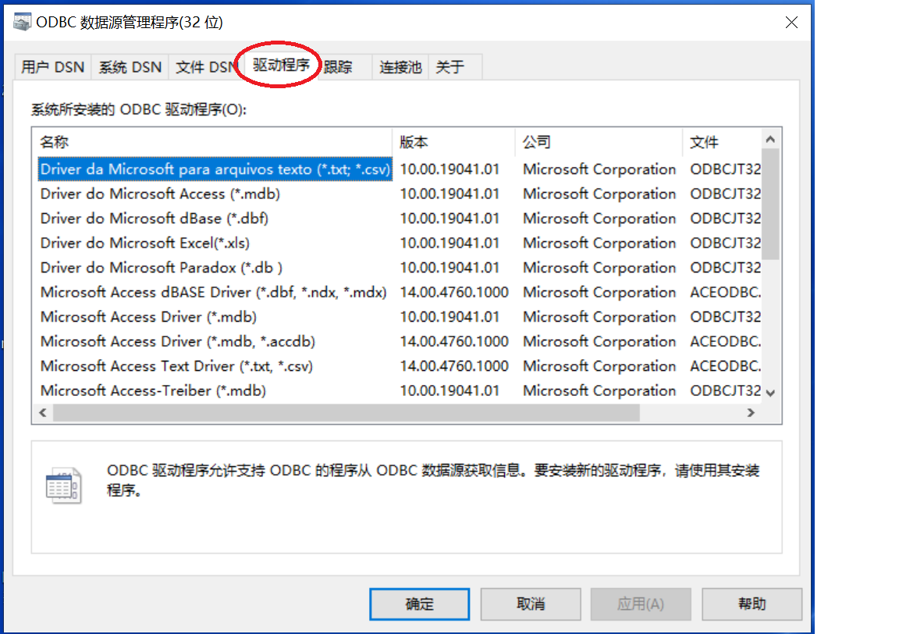This screenshot has height=634, width=899.
Task: Select Microsoft Access-Treiber (*.mdb)
Action: point(399,391)
